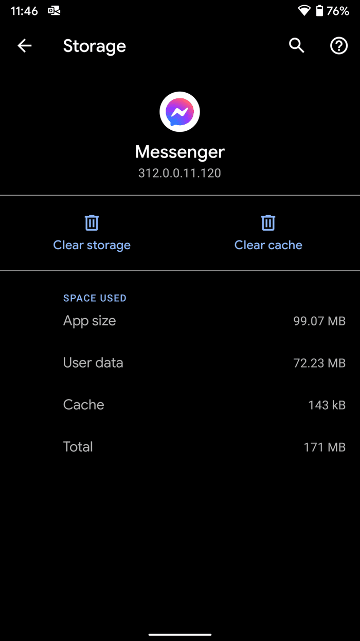The height and width of the screenshot is (641, 360).
Task: Tap the Clear cache trash icon
Action: pos(268,223)
